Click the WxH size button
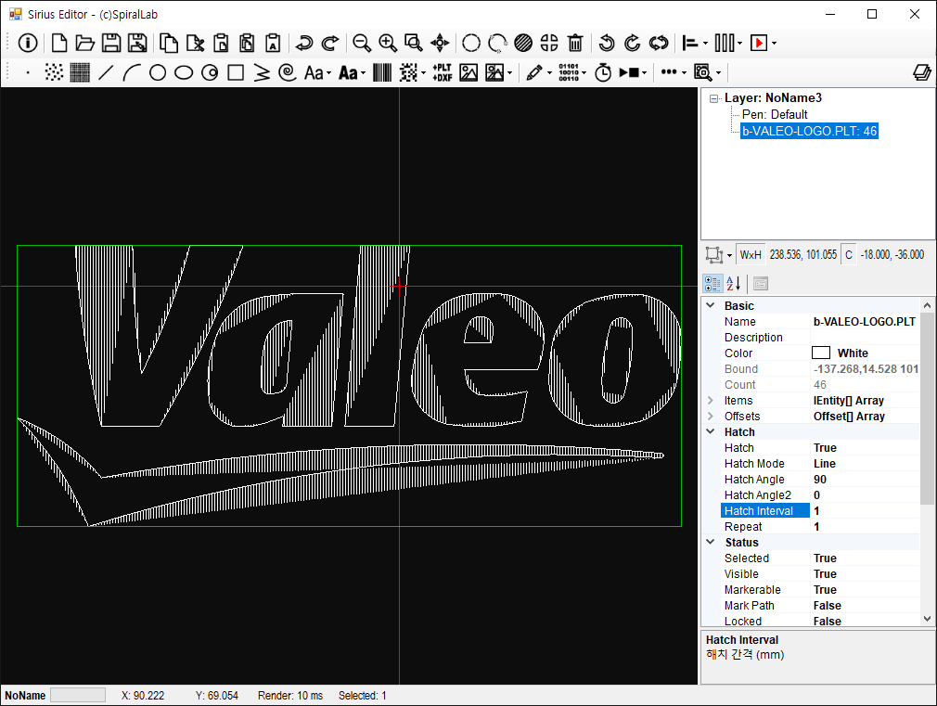Viewport: 937px width, 706px height. click(x=751, y=255)
